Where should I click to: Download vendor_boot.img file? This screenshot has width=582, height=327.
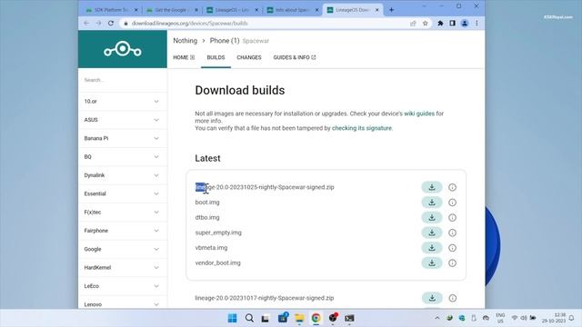tap(432, 263)
